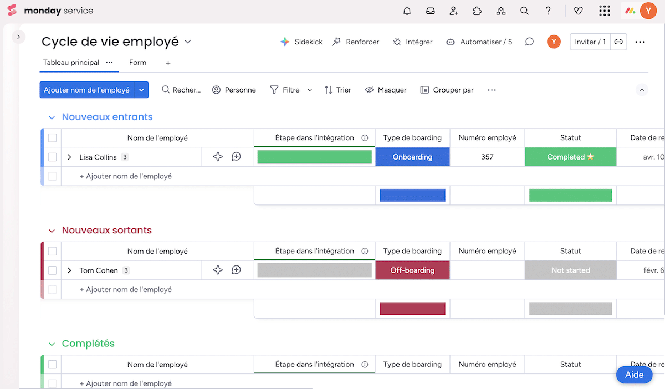Expand Lisa Collins subitems
This screenshot has height=389, width=665.
click(69, 157)
